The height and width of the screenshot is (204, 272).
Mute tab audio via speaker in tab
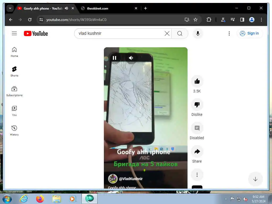tap(66, 8)
